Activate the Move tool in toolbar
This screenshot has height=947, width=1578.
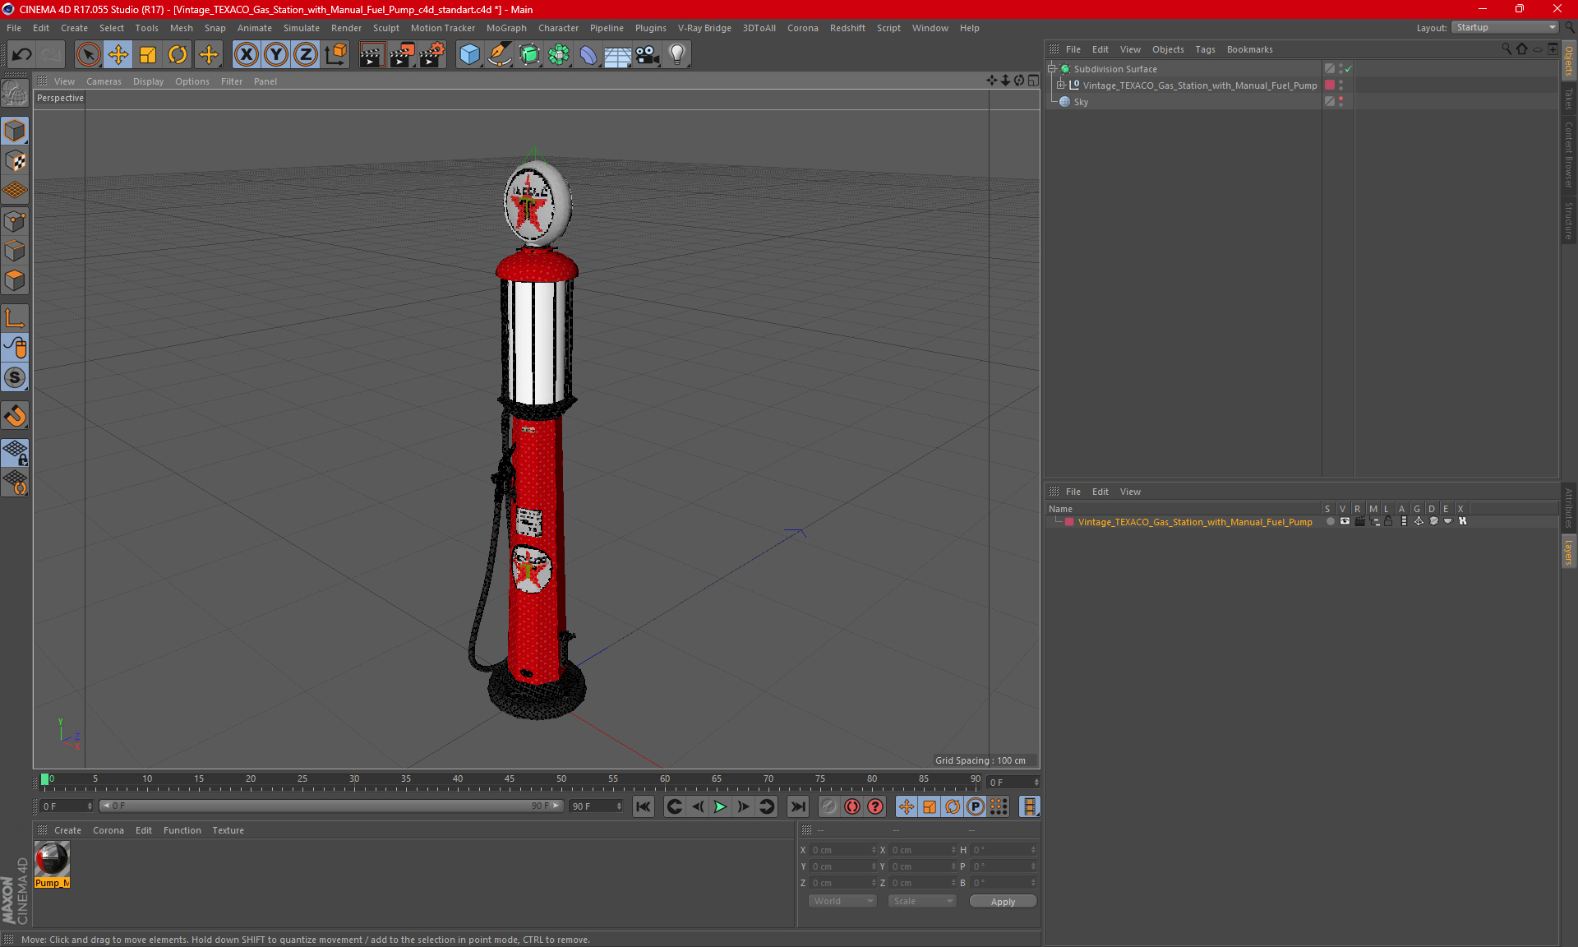(x=118, y=54)
